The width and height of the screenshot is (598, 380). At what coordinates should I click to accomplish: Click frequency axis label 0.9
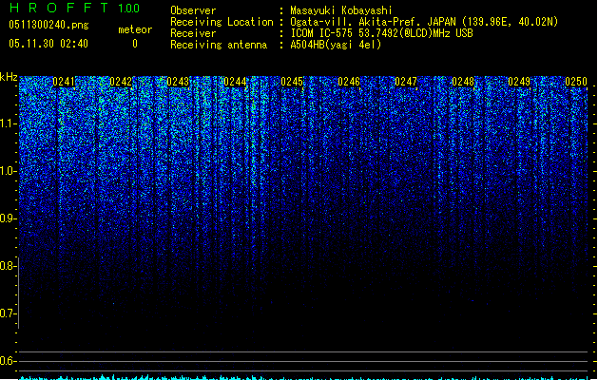pos(8,218)
